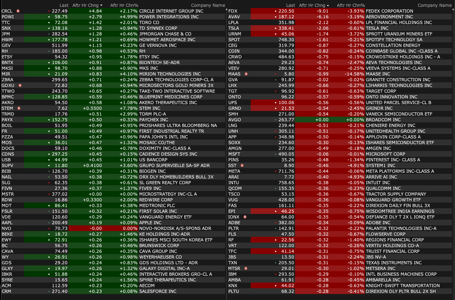Viewport: 455px width, 300px height.
Task: Click the ascending sort arrow in losers header
Action: (328, 5)
